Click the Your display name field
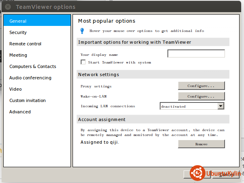 (196, 54)
